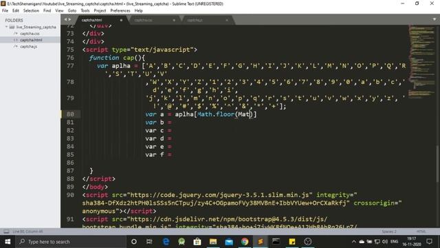
Task: Open the View menu
Action: (x=59, y=11)
